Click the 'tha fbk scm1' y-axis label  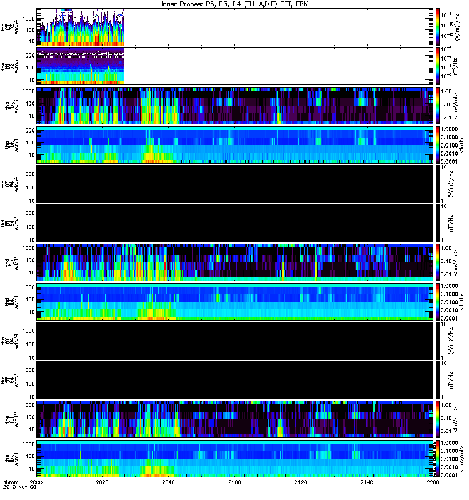coord(12,145)
